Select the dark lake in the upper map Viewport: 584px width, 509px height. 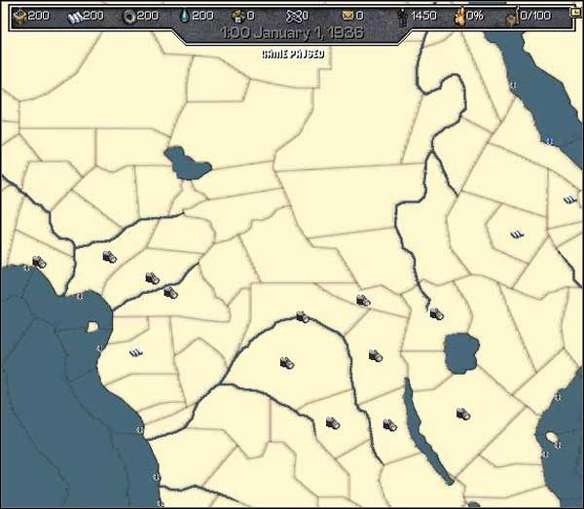click(187, 163)
